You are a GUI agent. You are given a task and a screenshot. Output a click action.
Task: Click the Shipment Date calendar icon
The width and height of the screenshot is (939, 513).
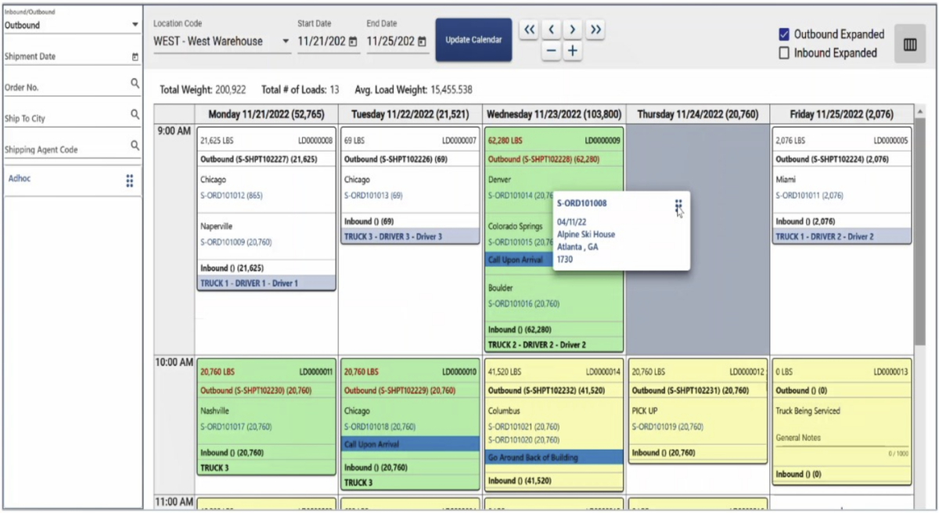click(x=135, y=57)
